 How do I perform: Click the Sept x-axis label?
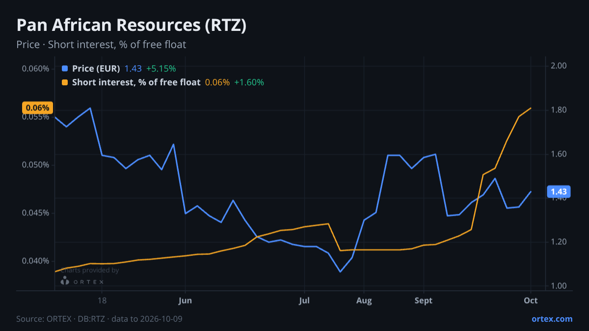(423, 301)
